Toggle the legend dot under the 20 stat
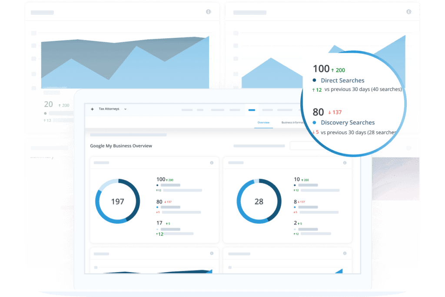This screenshot has width=445, height=297. coord(45,113)
